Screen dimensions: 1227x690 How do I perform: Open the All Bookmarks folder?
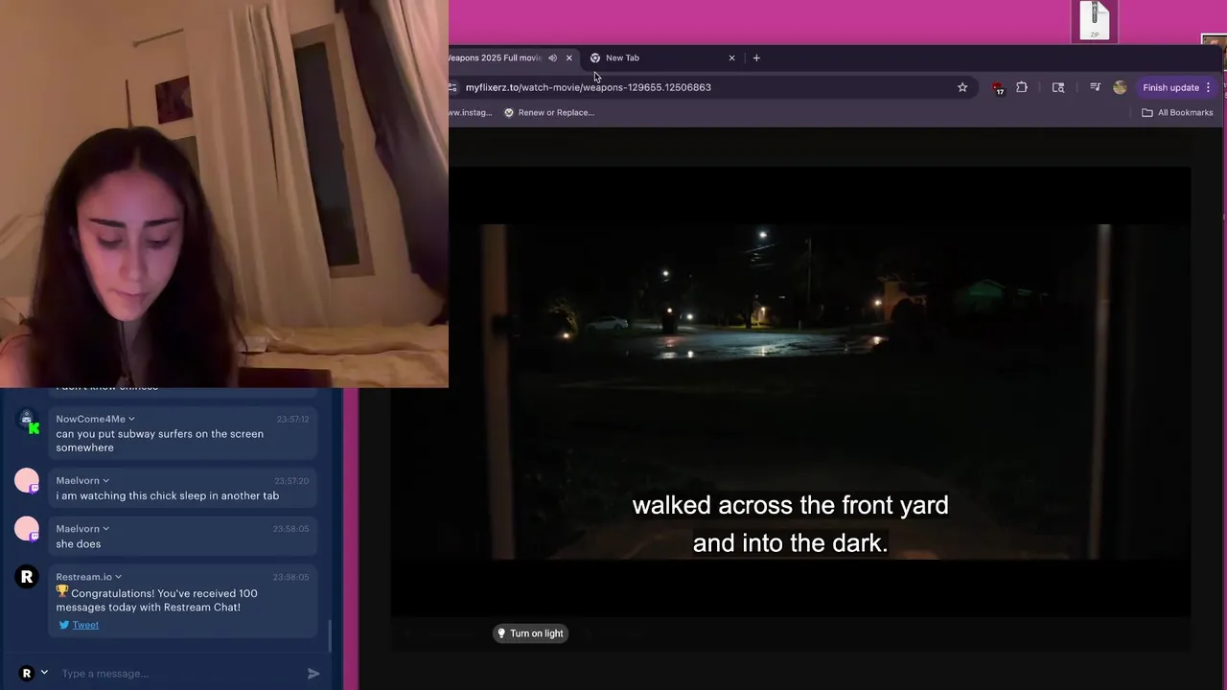tap(1178, 112)
